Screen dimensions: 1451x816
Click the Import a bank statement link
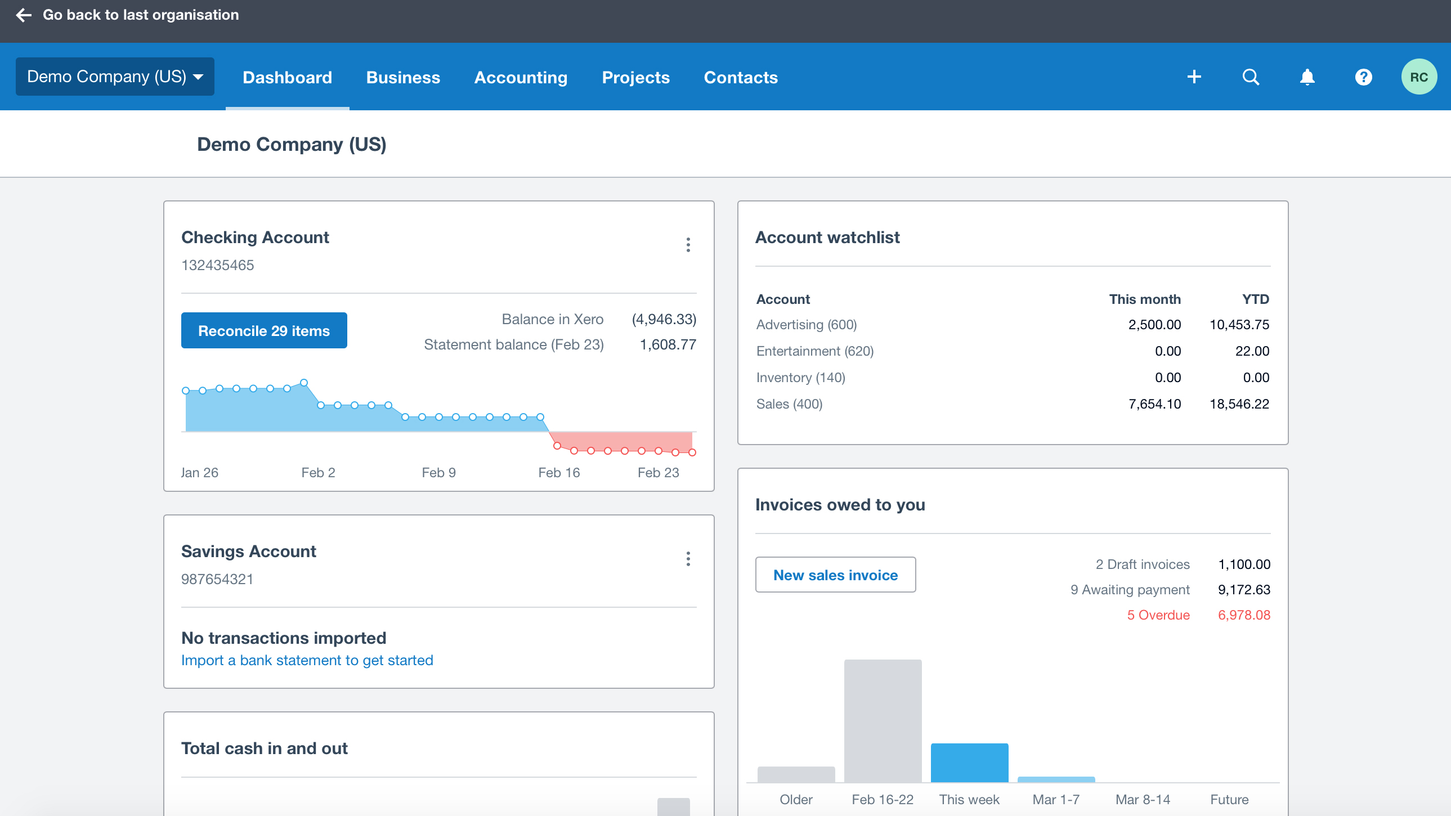click(307, 660)
